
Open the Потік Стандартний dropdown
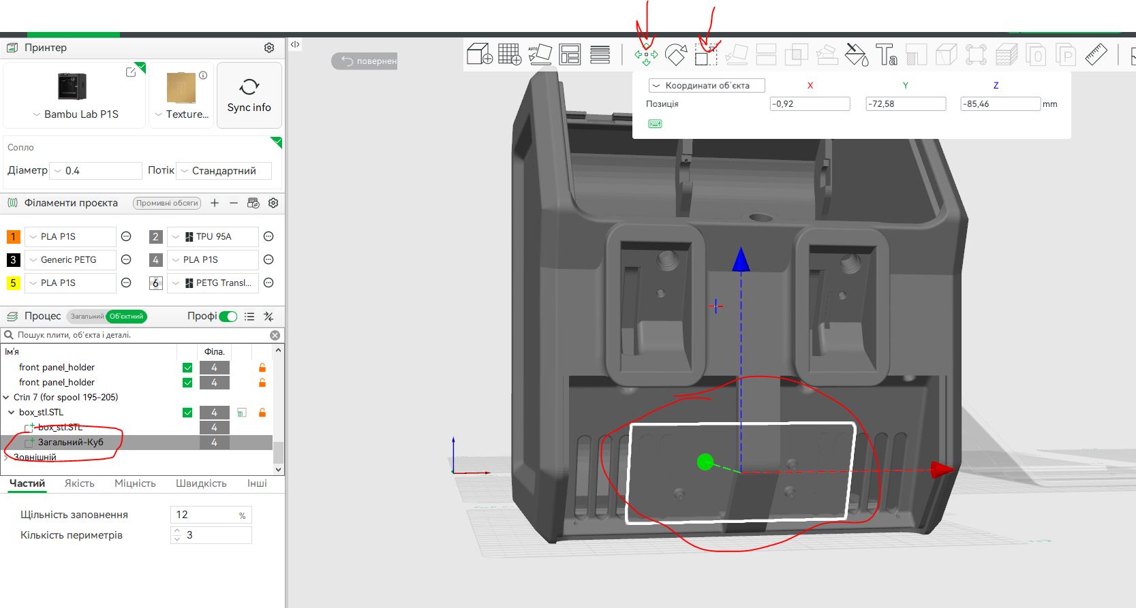coord(224,171)
